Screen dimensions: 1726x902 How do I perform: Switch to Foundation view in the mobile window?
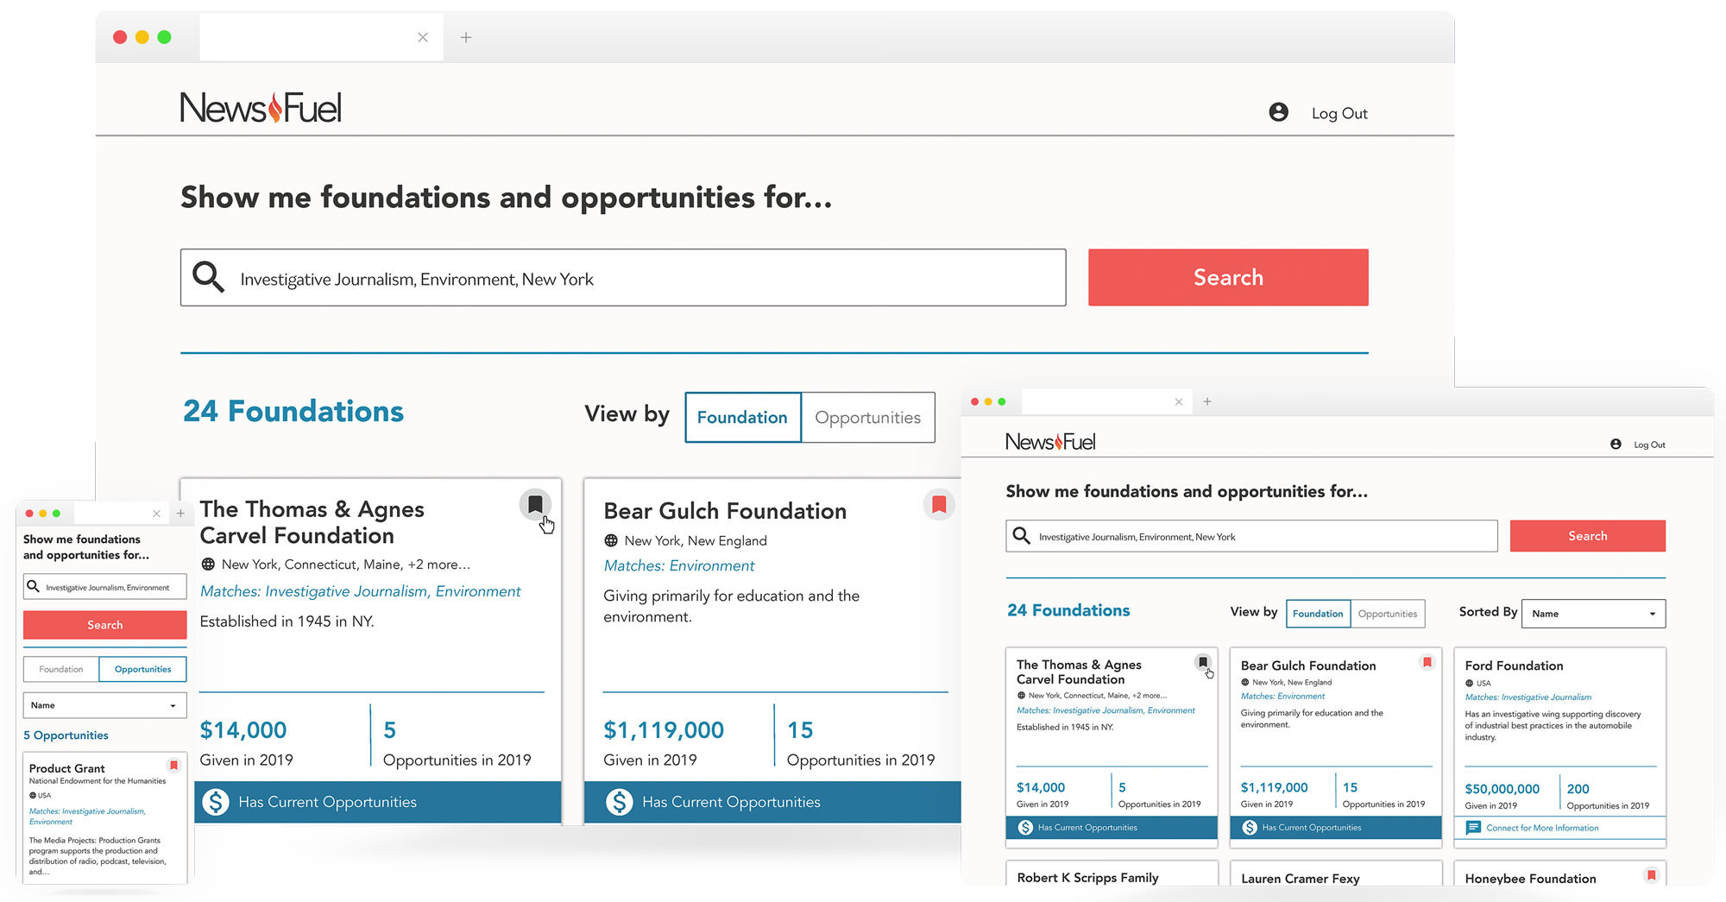click(60, 669)
